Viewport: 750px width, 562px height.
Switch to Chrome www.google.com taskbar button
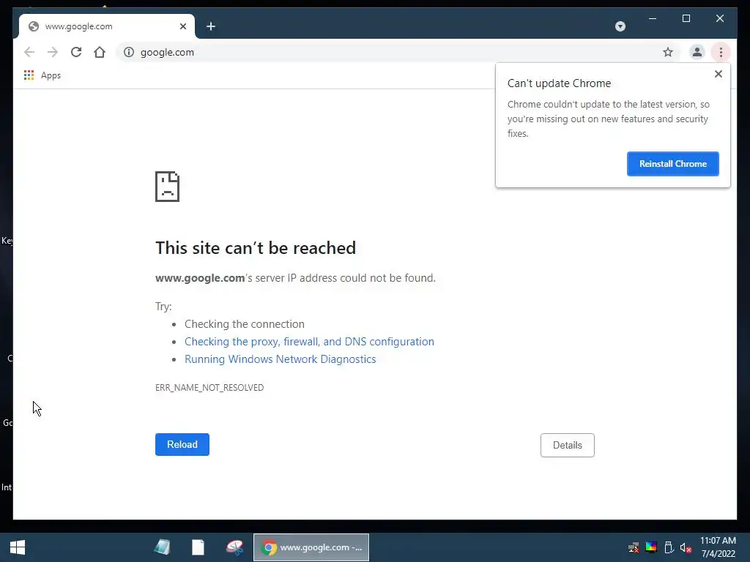[x=311, y=547]
